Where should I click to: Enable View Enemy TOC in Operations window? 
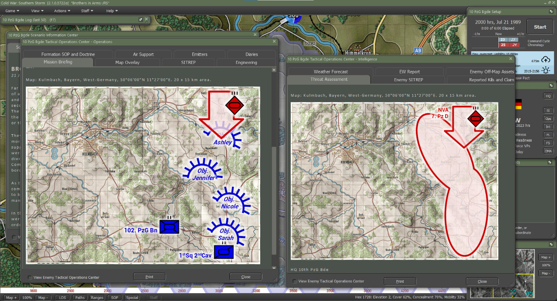pos(30,278)
